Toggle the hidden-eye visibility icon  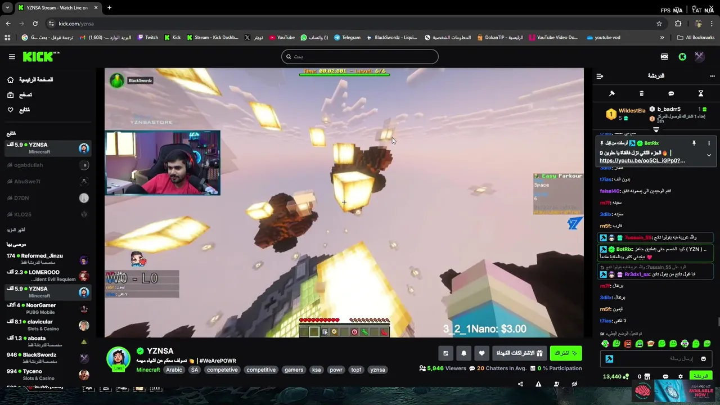tap(574, 384)
